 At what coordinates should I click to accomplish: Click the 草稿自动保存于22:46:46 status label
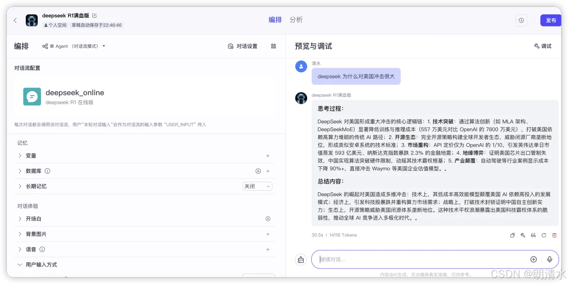click(97, 25)
